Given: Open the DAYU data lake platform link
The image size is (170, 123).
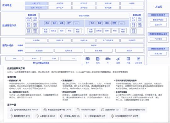Looking at the screenshot, I should tap(58, 110).
